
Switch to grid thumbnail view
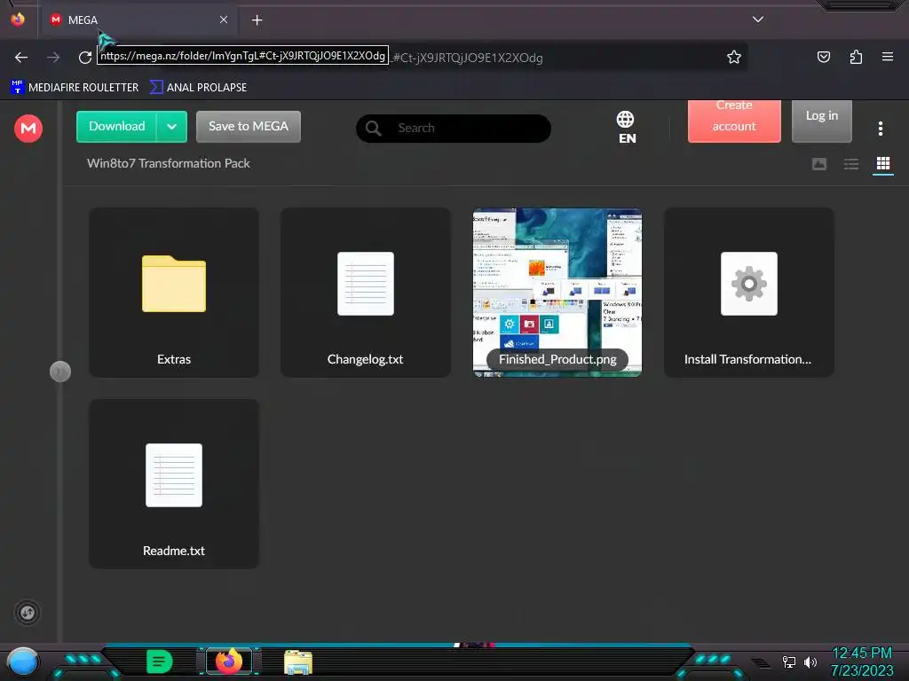click(x=883, y=164)
